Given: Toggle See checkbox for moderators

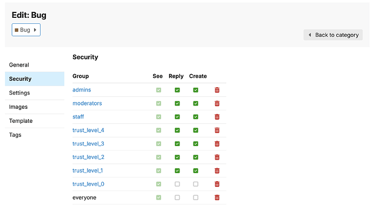Looking at the screenshot, I should pyautogui.click(x=159, y=103).
